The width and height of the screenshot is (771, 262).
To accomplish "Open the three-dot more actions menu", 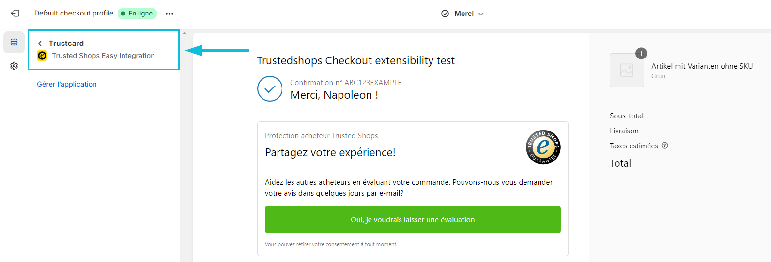I will (170, 14).
